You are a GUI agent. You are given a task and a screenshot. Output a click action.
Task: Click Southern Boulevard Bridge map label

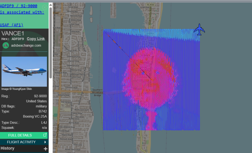tap(97, 93)
